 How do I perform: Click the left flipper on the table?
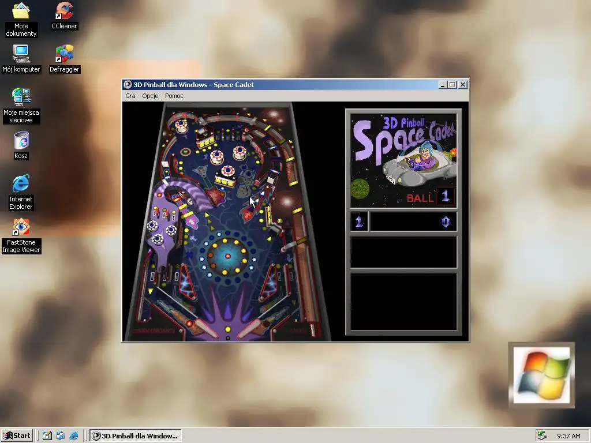coord(205,328)
